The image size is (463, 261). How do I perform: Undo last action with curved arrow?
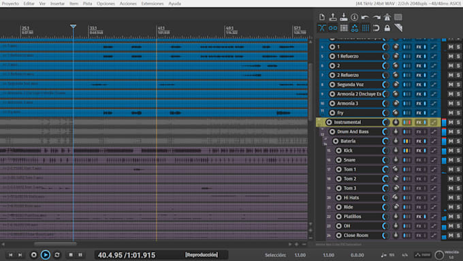click(365, 17)
